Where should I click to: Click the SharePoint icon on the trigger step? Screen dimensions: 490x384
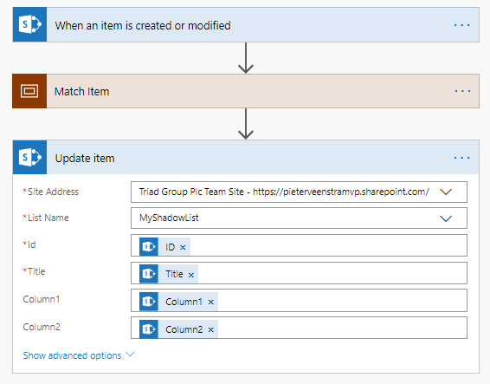click(x=29, y=25)
